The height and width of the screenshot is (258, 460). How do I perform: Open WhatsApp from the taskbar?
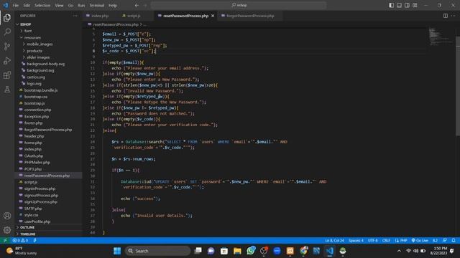tap(251, 251)
